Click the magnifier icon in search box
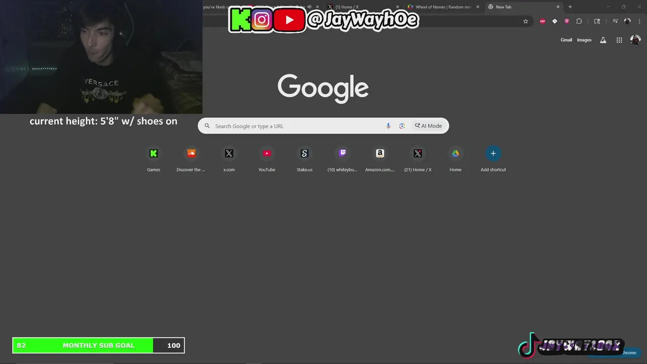 tap(207, 126)
